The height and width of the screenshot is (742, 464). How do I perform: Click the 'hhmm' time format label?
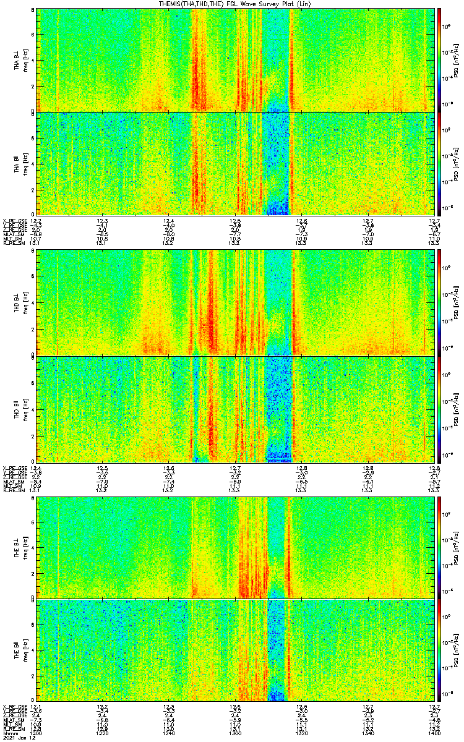pos(9,733)
